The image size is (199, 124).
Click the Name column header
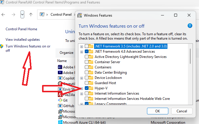pyautogui.click(x=62, y=61)
